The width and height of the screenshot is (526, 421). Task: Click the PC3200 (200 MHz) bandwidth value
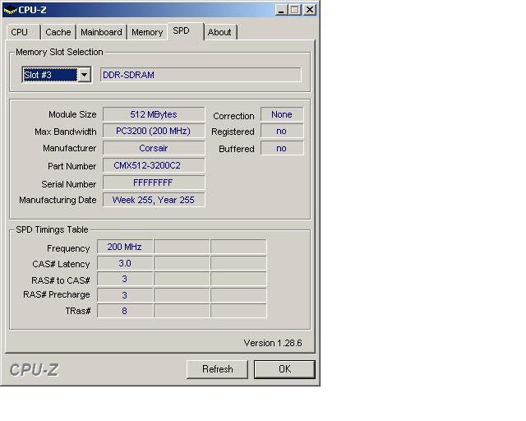pos(154,131)
